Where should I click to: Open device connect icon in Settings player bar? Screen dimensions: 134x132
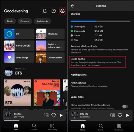113,115
